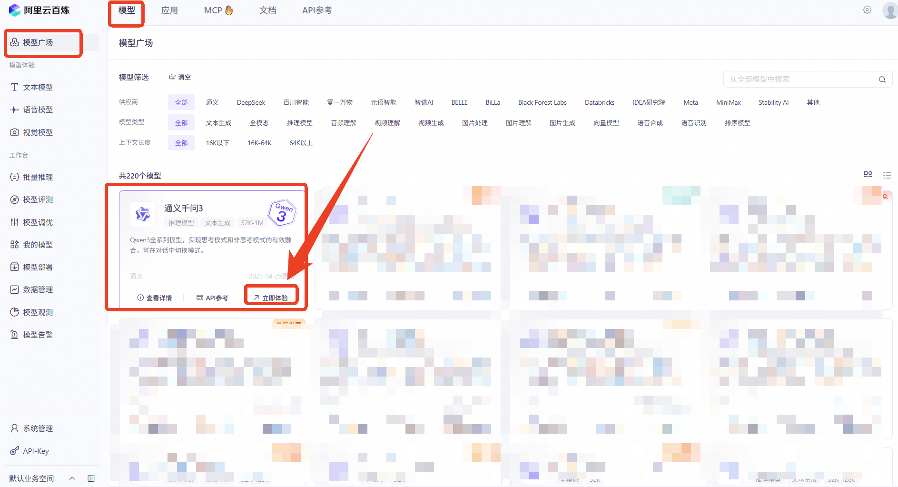Select the 排序模型 model type filter
This screenshot has width=898, height=487.
click(x=738, y=123)
